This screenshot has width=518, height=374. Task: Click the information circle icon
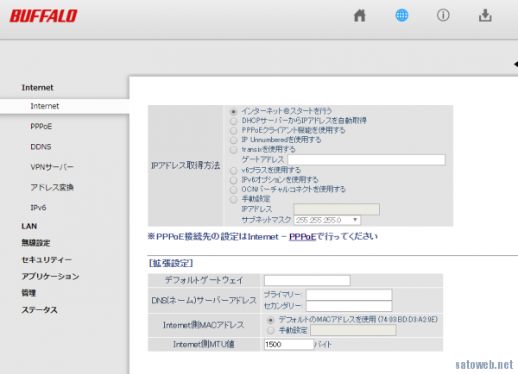[443, 16]
